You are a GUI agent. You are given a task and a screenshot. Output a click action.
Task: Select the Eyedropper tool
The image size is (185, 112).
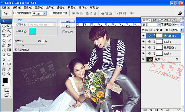coord(9,69)
